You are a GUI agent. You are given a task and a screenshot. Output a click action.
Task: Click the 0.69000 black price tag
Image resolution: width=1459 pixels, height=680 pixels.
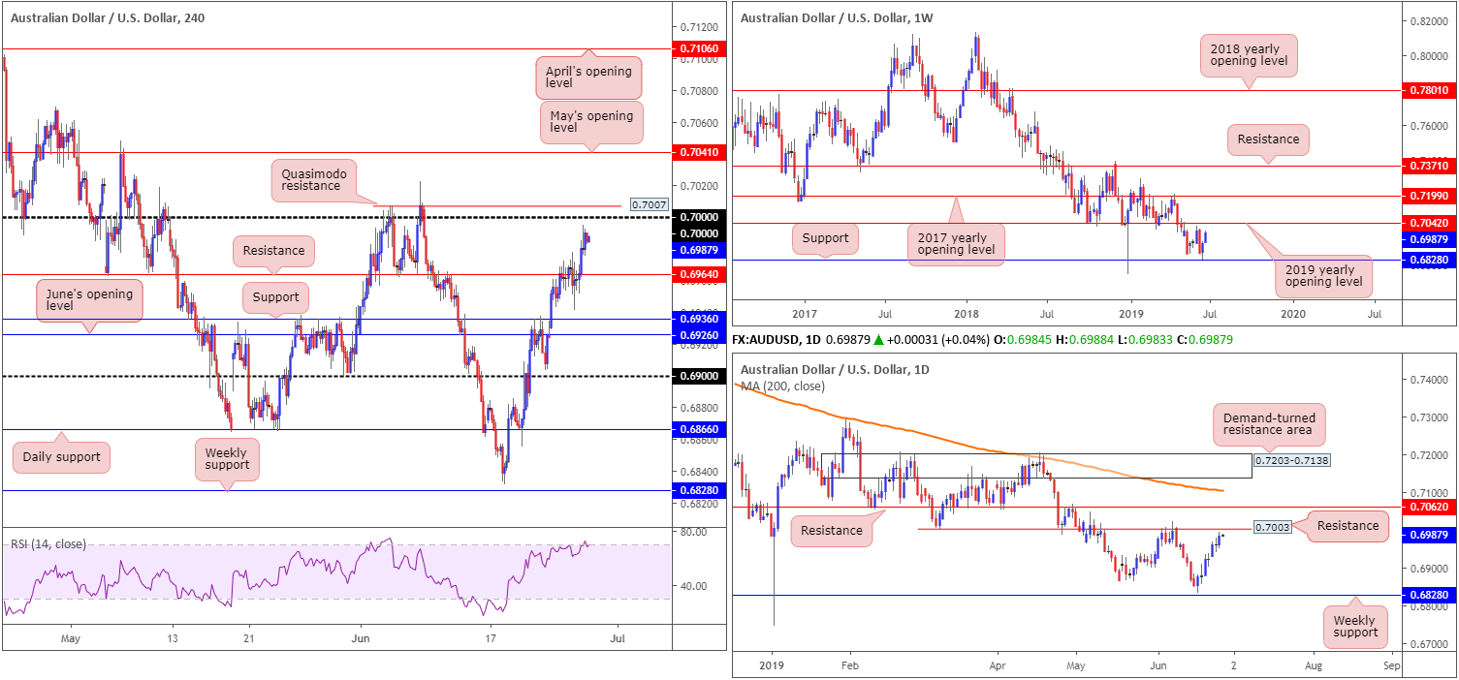coord(697,376)
